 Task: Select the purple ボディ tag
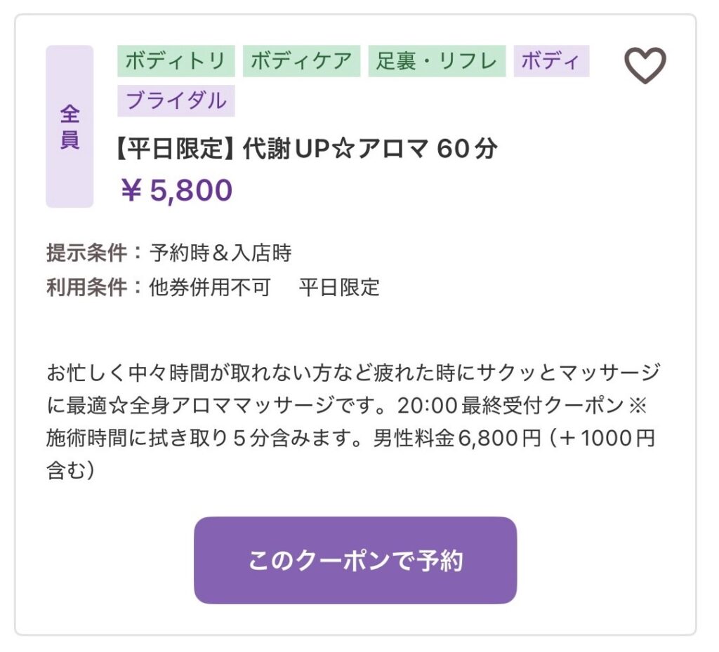[551, 61]
